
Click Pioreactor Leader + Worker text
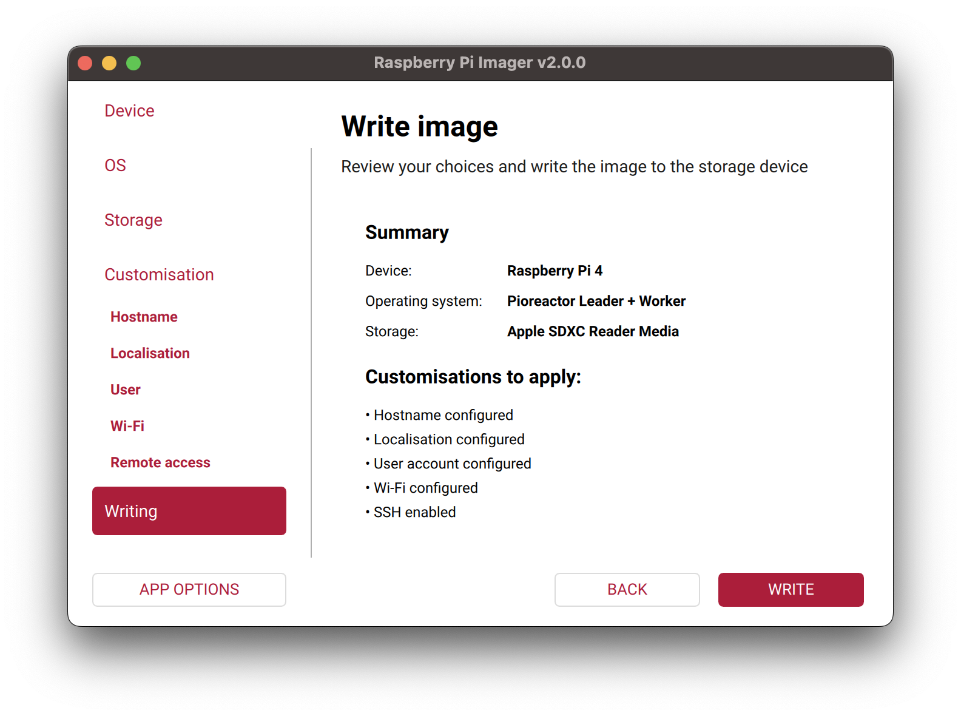pos(596,301)
